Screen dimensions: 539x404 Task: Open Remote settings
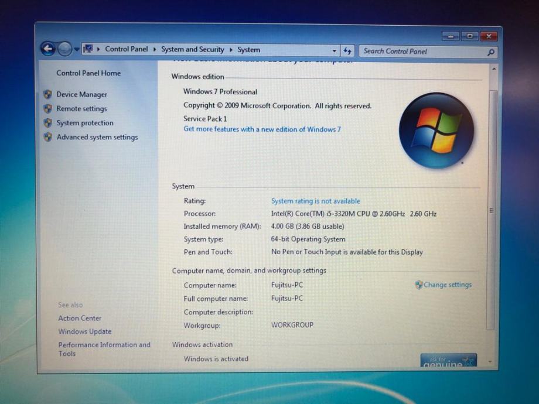coord(82,108)
